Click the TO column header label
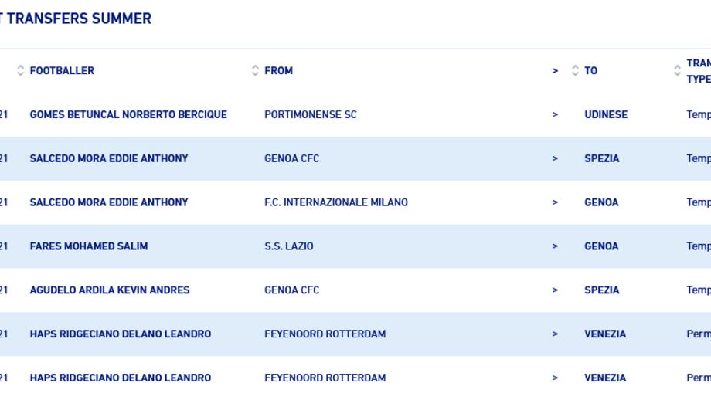The width and height of the screenshot is (711, 400). (x=590, y=71)
